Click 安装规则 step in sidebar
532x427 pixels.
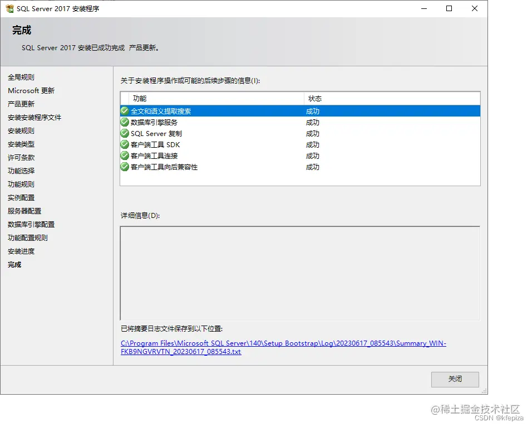pyautogui.click(x=21, y=131)
